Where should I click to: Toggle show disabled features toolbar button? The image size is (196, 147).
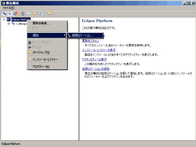[x=15, y=13]
